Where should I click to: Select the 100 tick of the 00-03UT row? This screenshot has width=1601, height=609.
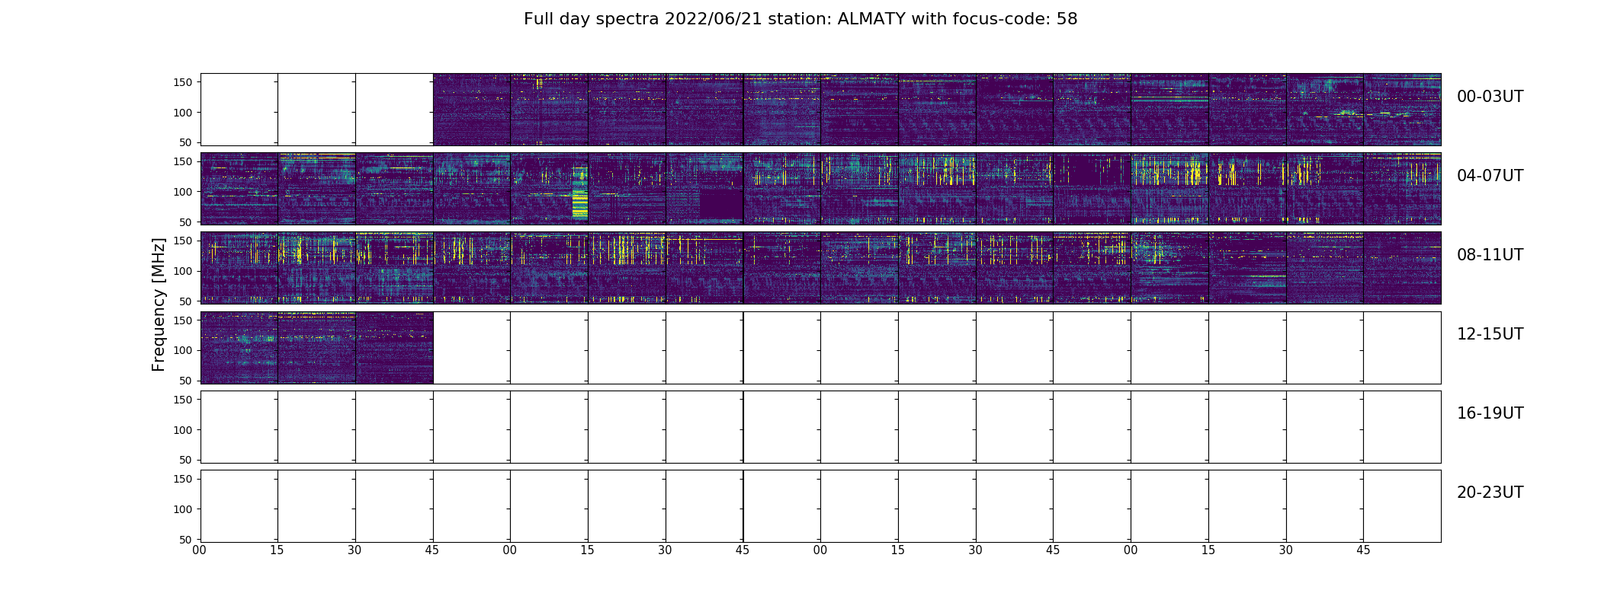[x=181, y=113]
